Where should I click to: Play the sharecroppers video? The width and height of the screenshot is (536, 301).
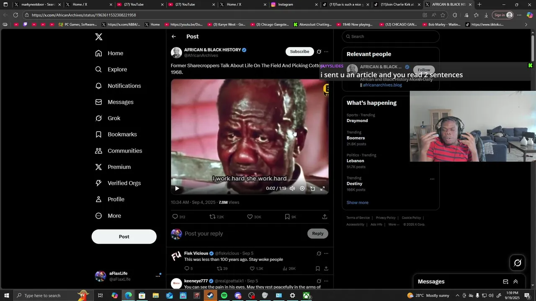tap(177, 189)
